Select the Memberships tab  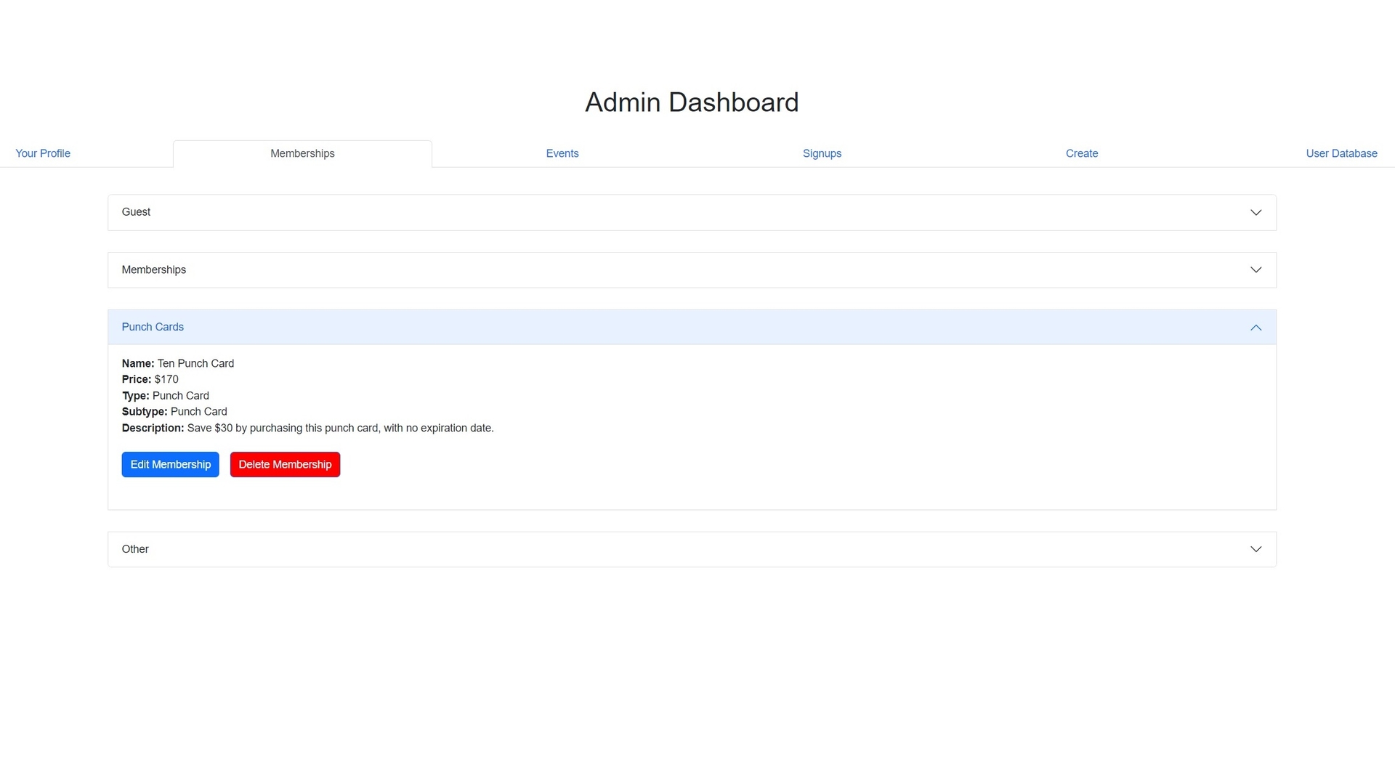[x=302, y=153]
